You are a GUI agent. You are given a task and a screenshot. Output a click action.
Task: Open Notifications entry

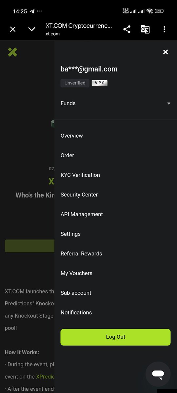click(x=76, y=312)
